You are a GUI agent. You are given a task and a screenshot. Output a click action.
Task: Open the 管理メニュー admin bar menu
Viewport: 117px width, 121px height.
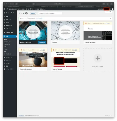coord(43,9)
